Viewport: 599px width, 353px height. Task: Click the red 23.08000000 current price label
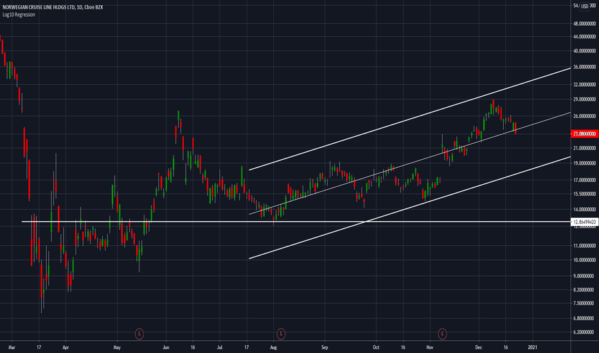point(584,133)
